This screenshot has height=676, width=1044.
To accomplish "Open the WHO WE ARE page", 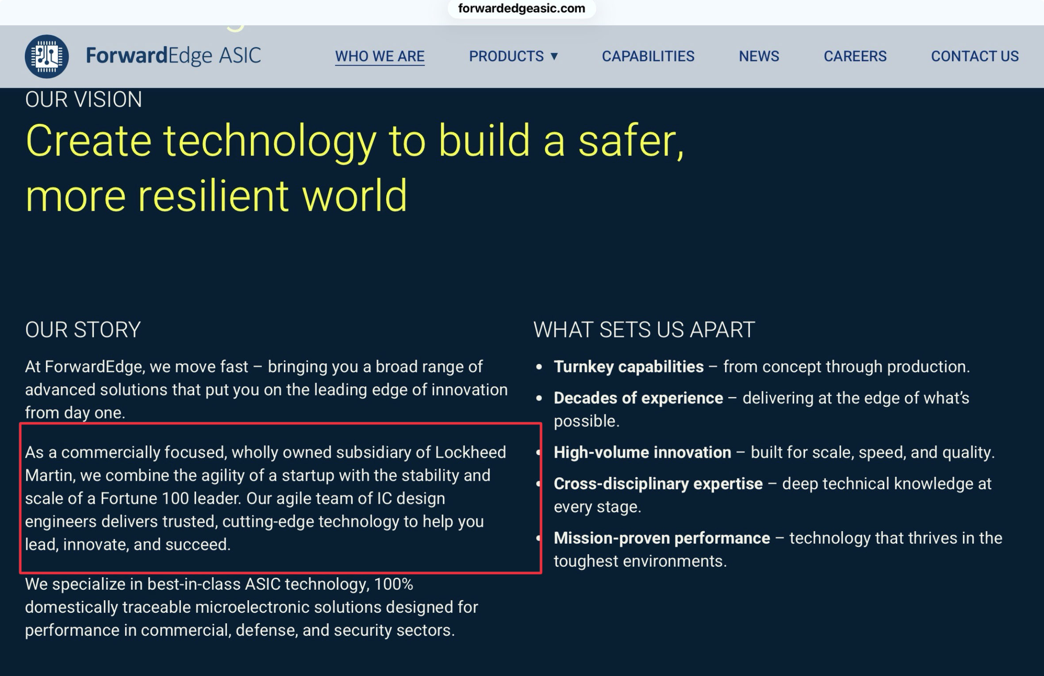I will 380,56.
